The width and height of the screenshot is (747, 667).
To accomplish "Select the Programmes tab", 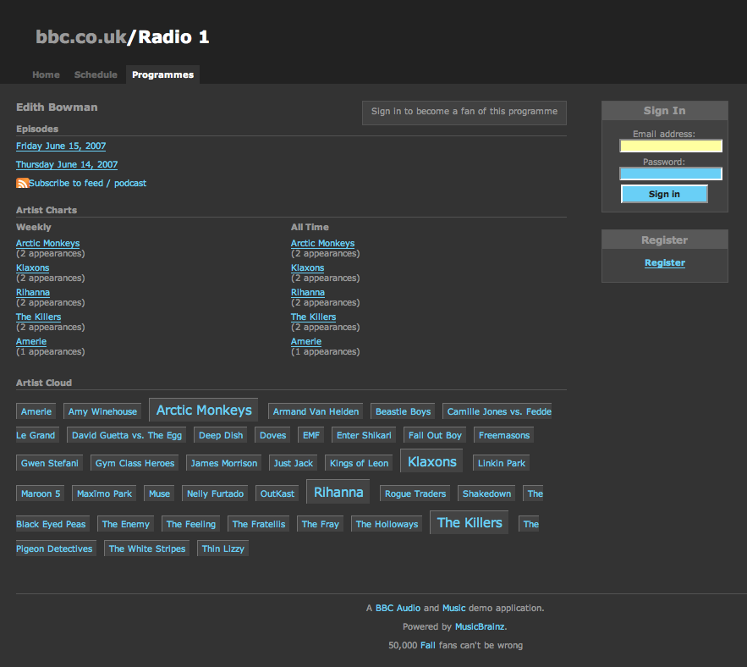I will pos(162,74).
